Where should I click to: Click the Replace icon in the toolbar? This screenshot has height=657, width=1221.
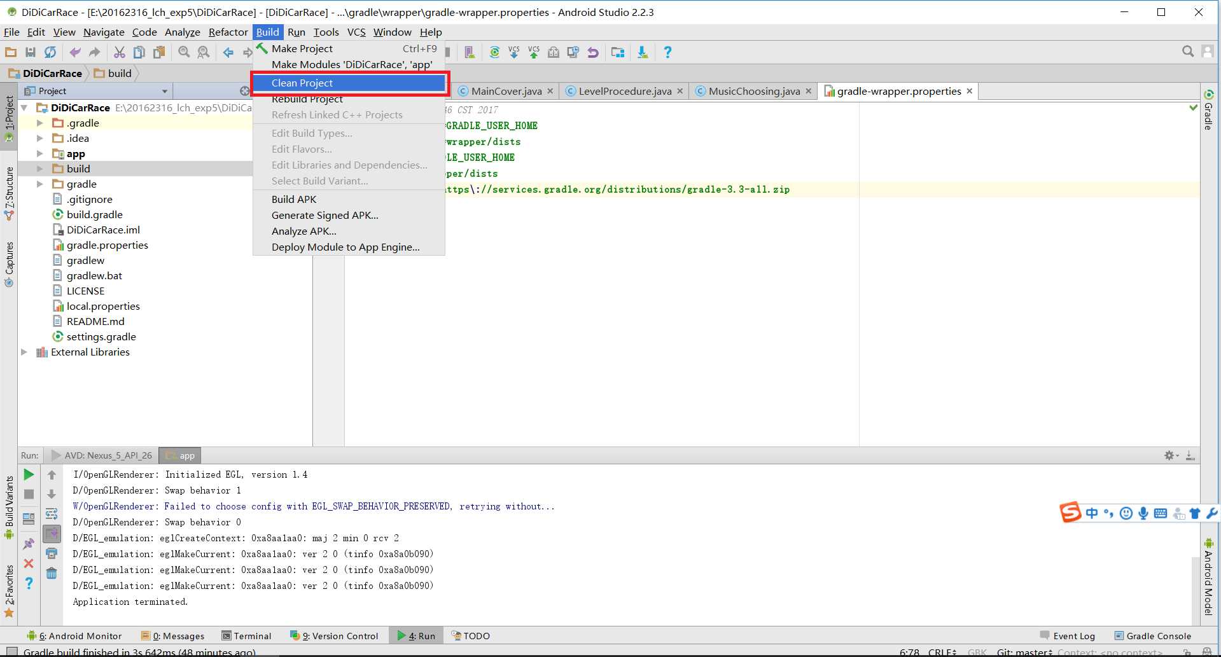click(x=204, y=52)
